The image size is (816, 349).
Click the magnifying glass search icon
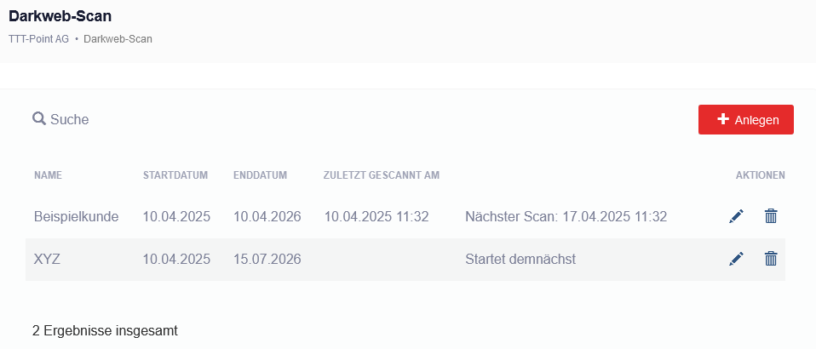(39, 119)
